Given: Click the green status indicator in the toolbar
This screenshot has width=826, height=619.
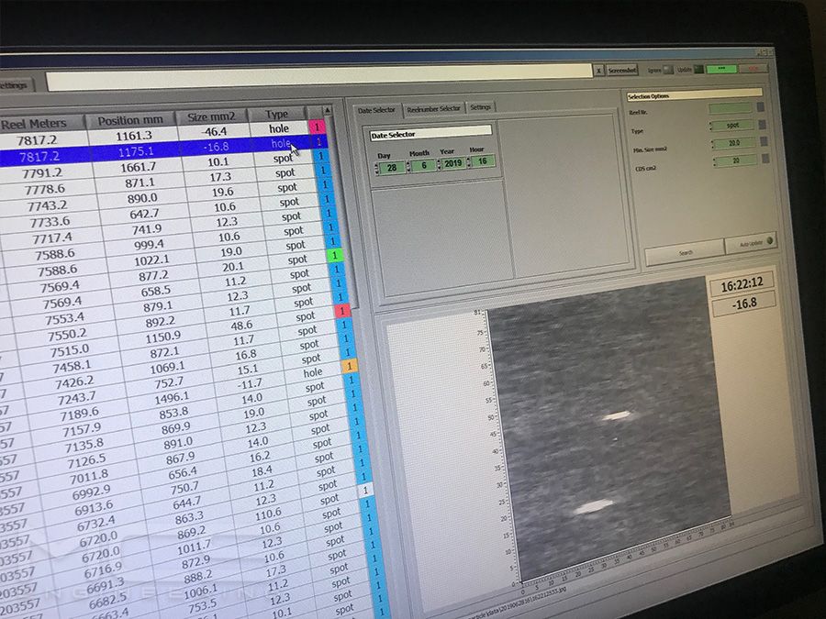Looking at the screenshot, I should (x=721, y=69).
